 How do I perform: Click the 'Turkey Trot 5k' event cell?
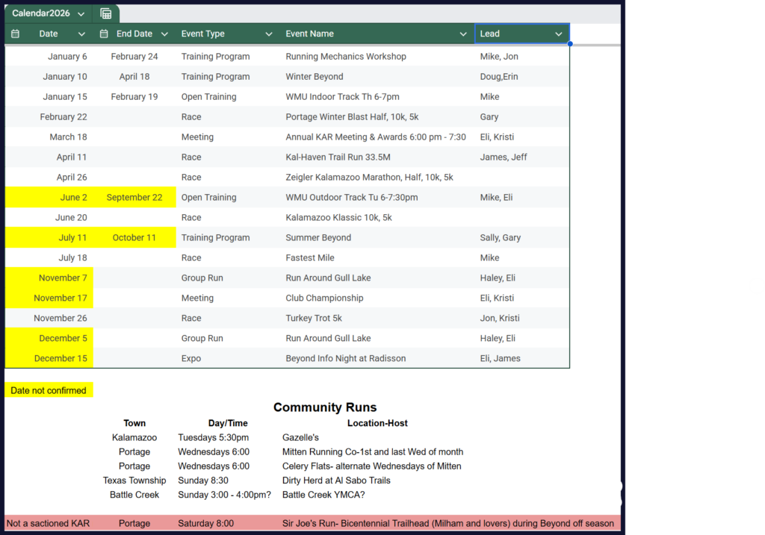click(x=314, y=319)
